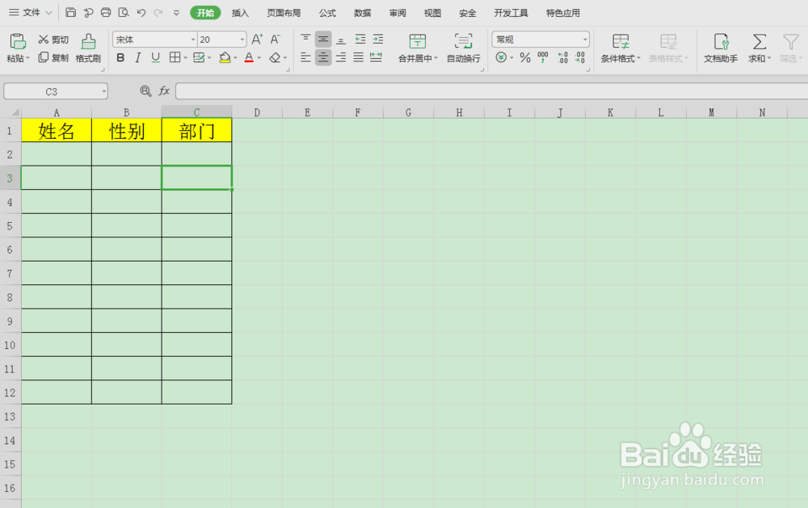The image size is (808, 508).
Task: Toggle Underline formatting
Action: 156,57
